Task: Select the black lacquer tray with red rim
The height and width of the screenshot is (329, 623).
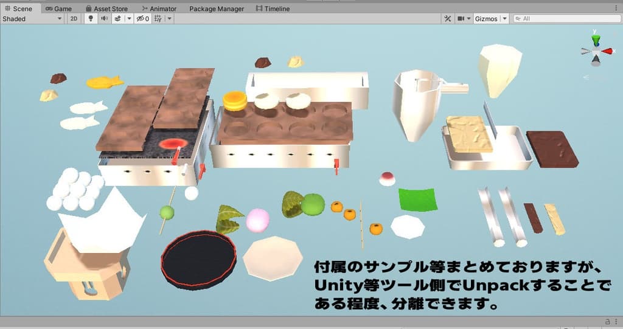Action: point(199,260)
